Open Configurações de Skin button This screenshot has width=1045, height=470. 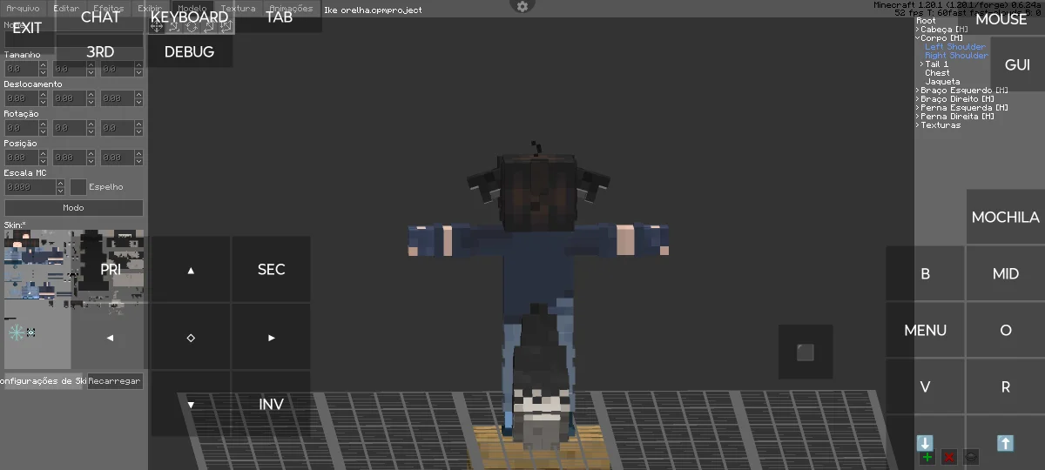[44, 381]
